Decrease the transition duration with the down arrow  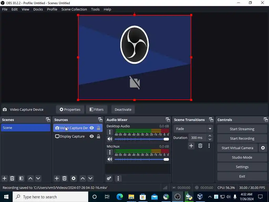(210, 139)
